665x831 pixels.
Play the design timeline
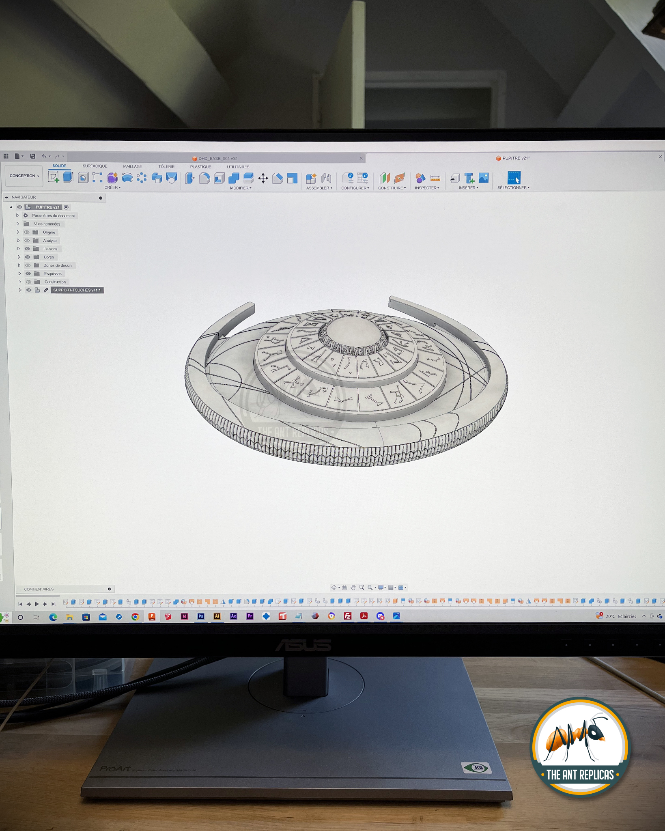pos(37,604)
